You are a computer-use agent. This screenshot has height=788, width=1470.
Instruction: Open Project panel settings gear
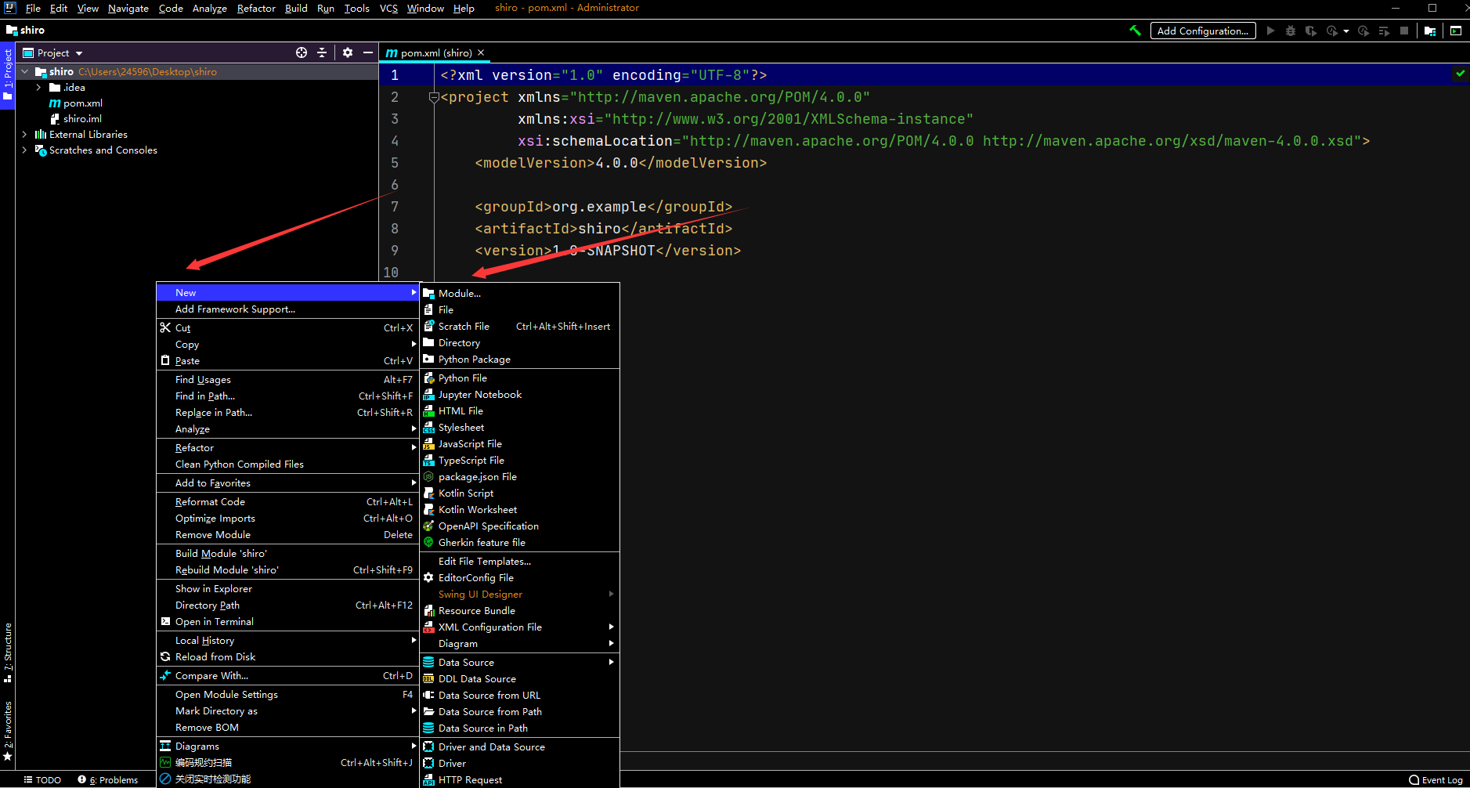click(x=348, y=52)
